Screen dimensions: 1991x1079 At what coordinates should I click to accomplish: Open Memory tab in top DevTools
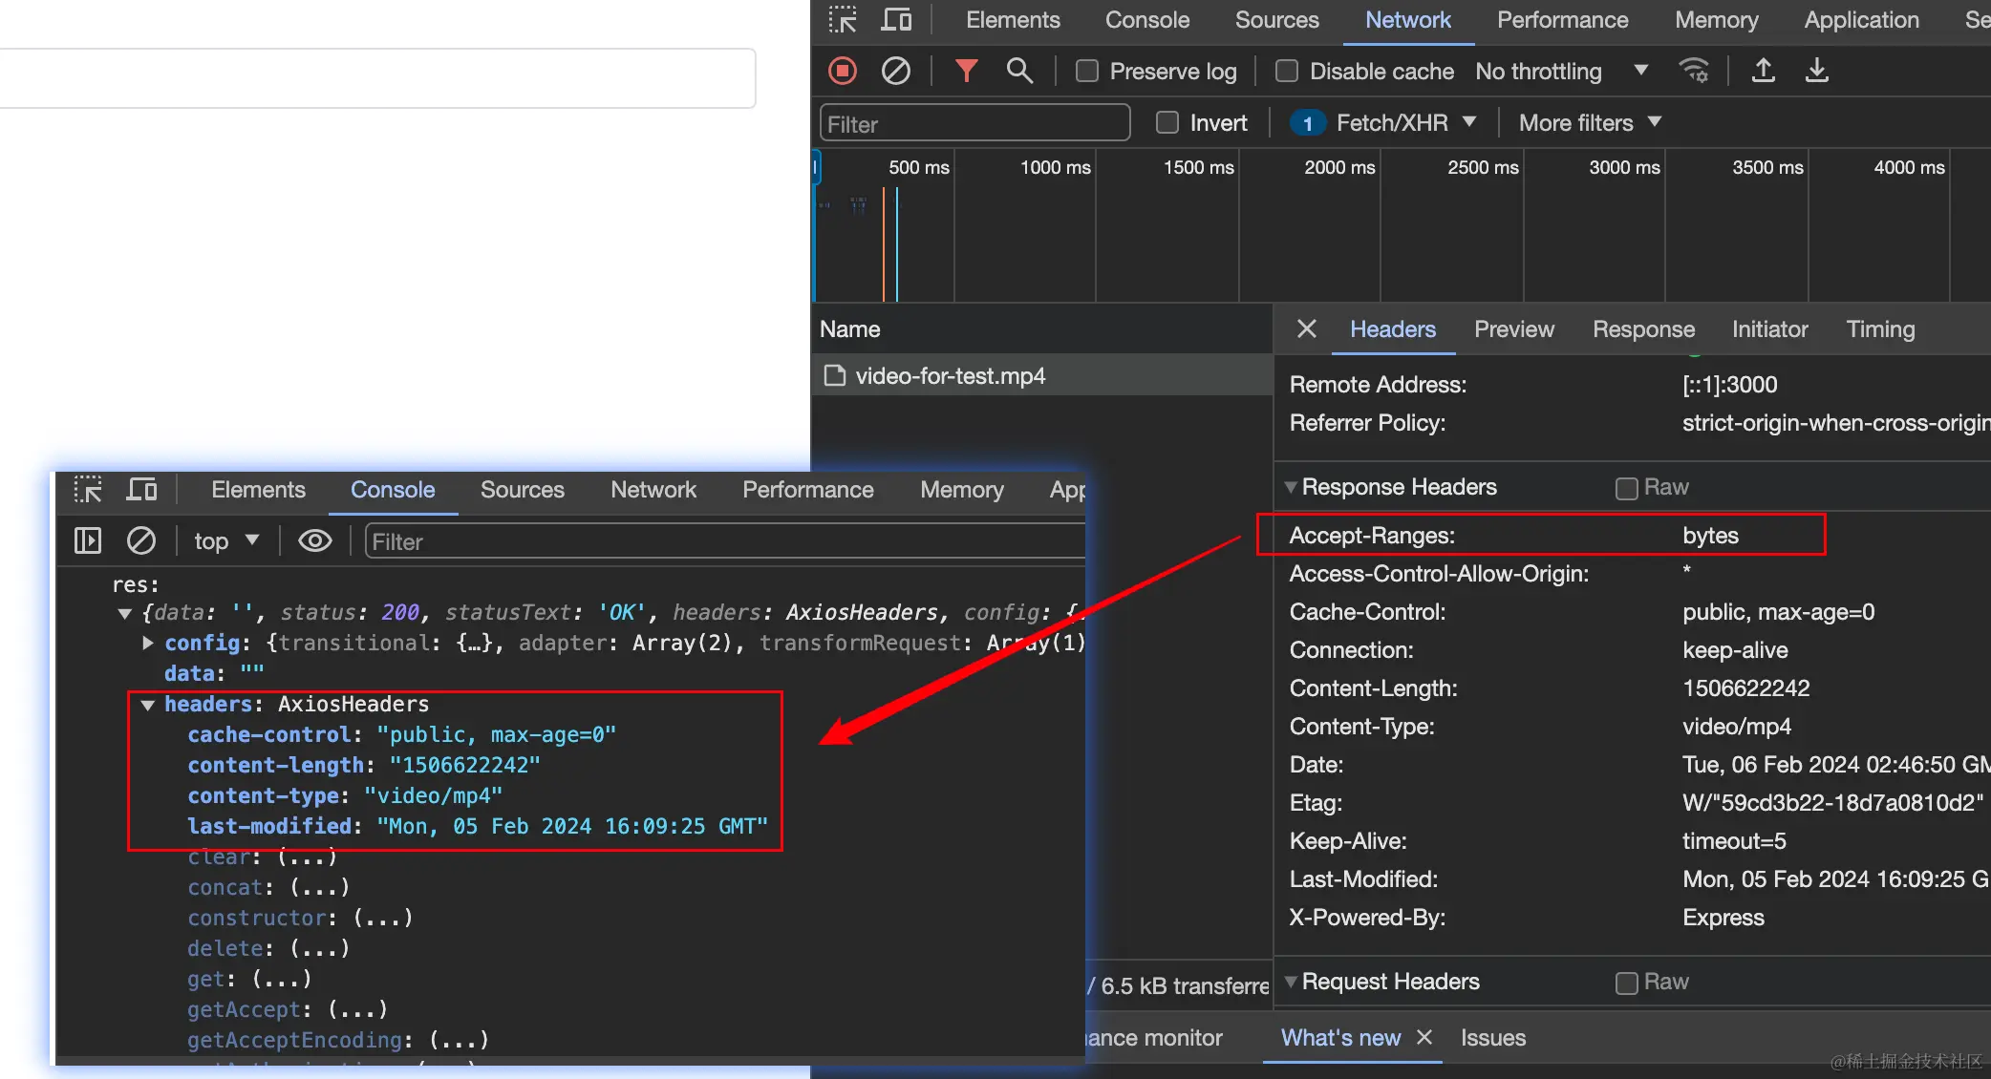point(1716,20)
